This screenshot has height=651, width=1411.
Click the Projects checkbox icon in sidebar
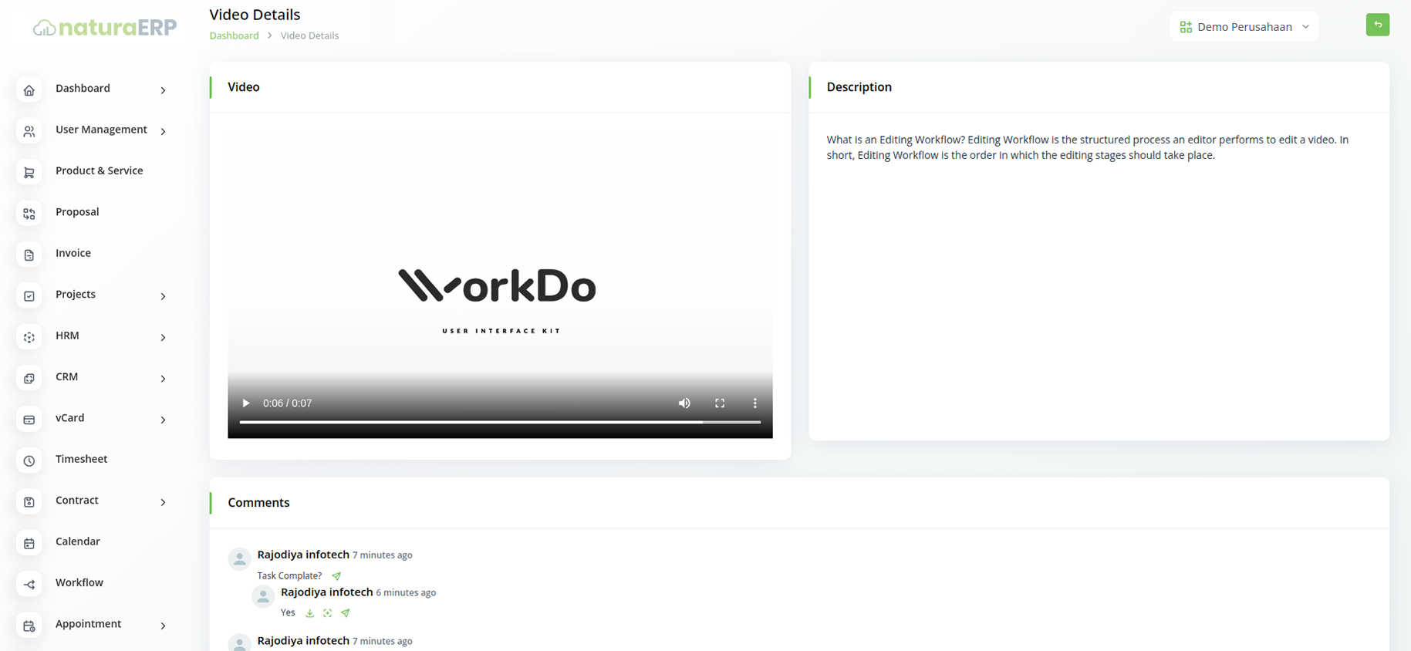[29, 296]
